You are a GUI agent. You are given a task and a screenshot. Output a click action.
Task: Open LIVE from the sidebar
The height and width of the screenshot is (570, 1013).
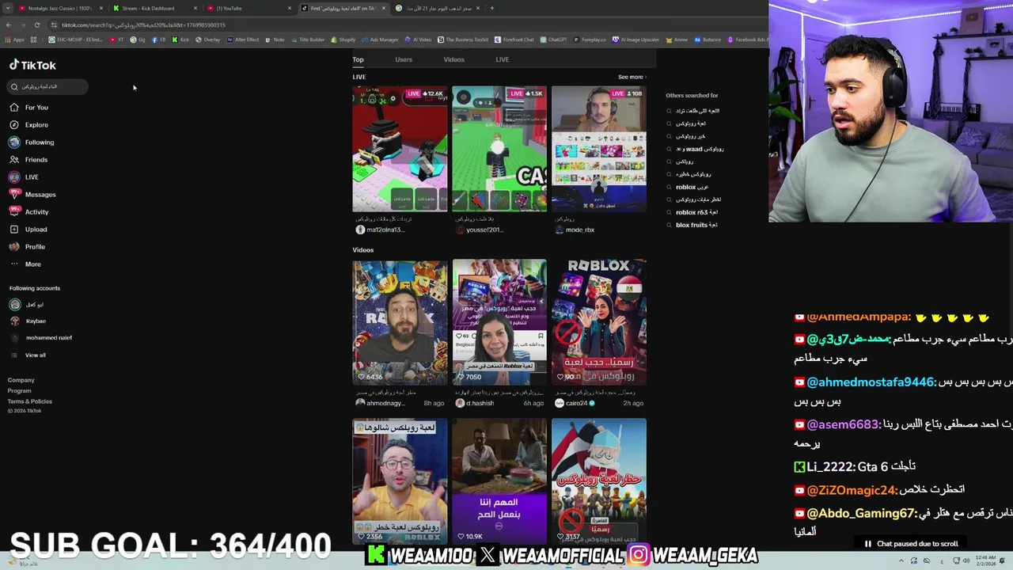[x=24, y=177]
